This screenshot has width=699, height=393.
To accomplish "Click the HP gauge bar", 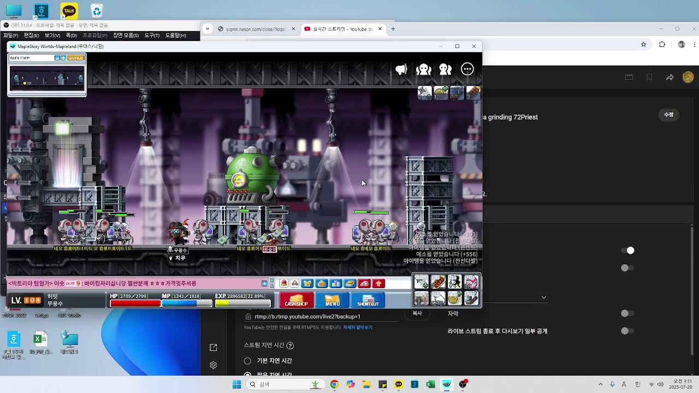I will pyautogui.click(x=135, y=303).
